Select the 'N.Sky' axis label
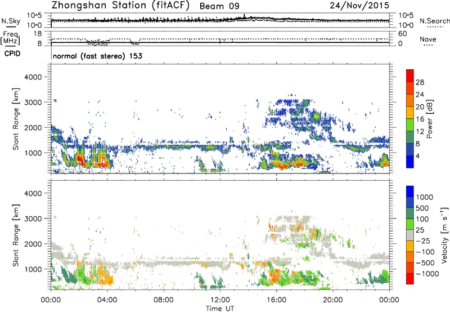Viewport: 450px width, 312px height. [11, 21]
